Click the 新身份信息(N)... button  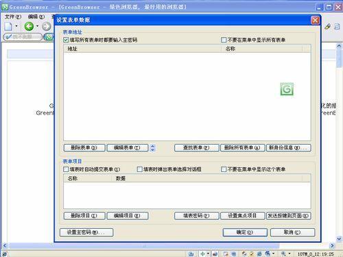(x=289, y=148)
